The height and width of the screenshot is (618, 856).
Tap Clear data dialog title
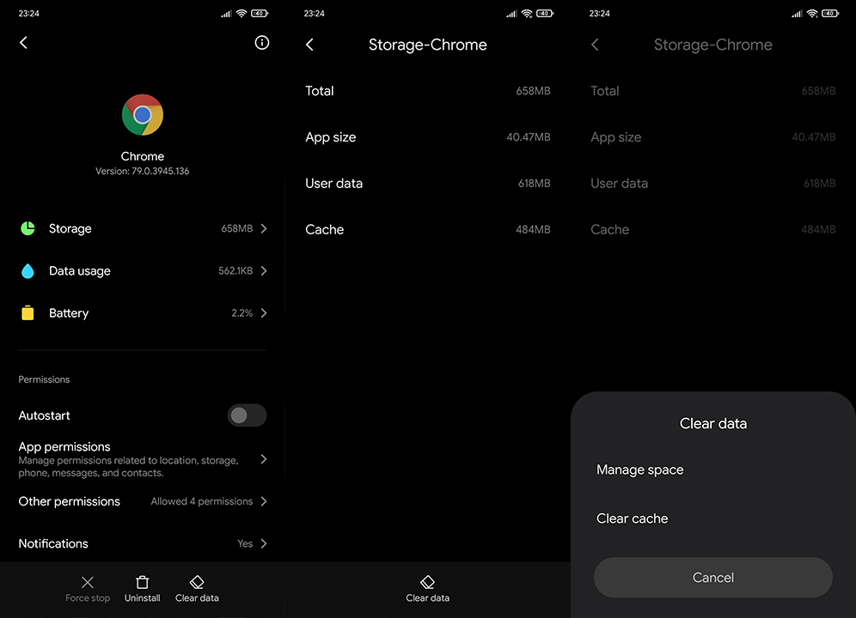coord(713,423)
